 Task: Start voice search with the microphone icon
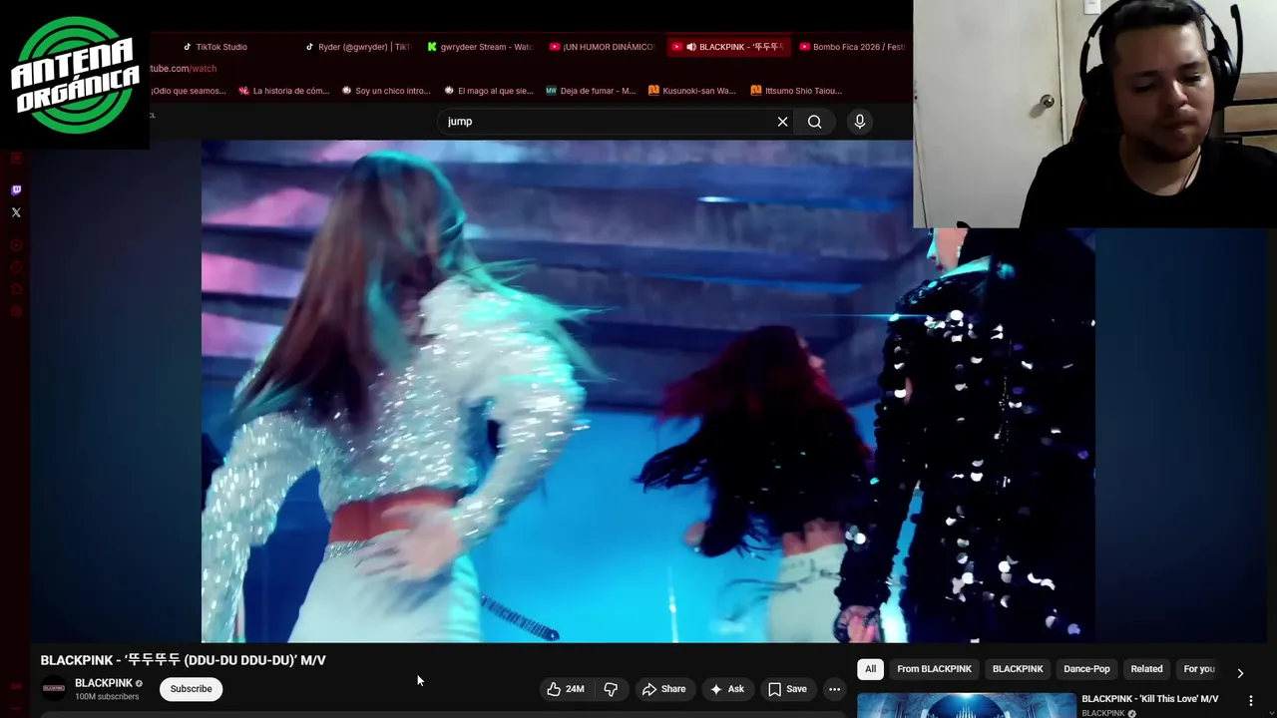click(x=859, y=122)
